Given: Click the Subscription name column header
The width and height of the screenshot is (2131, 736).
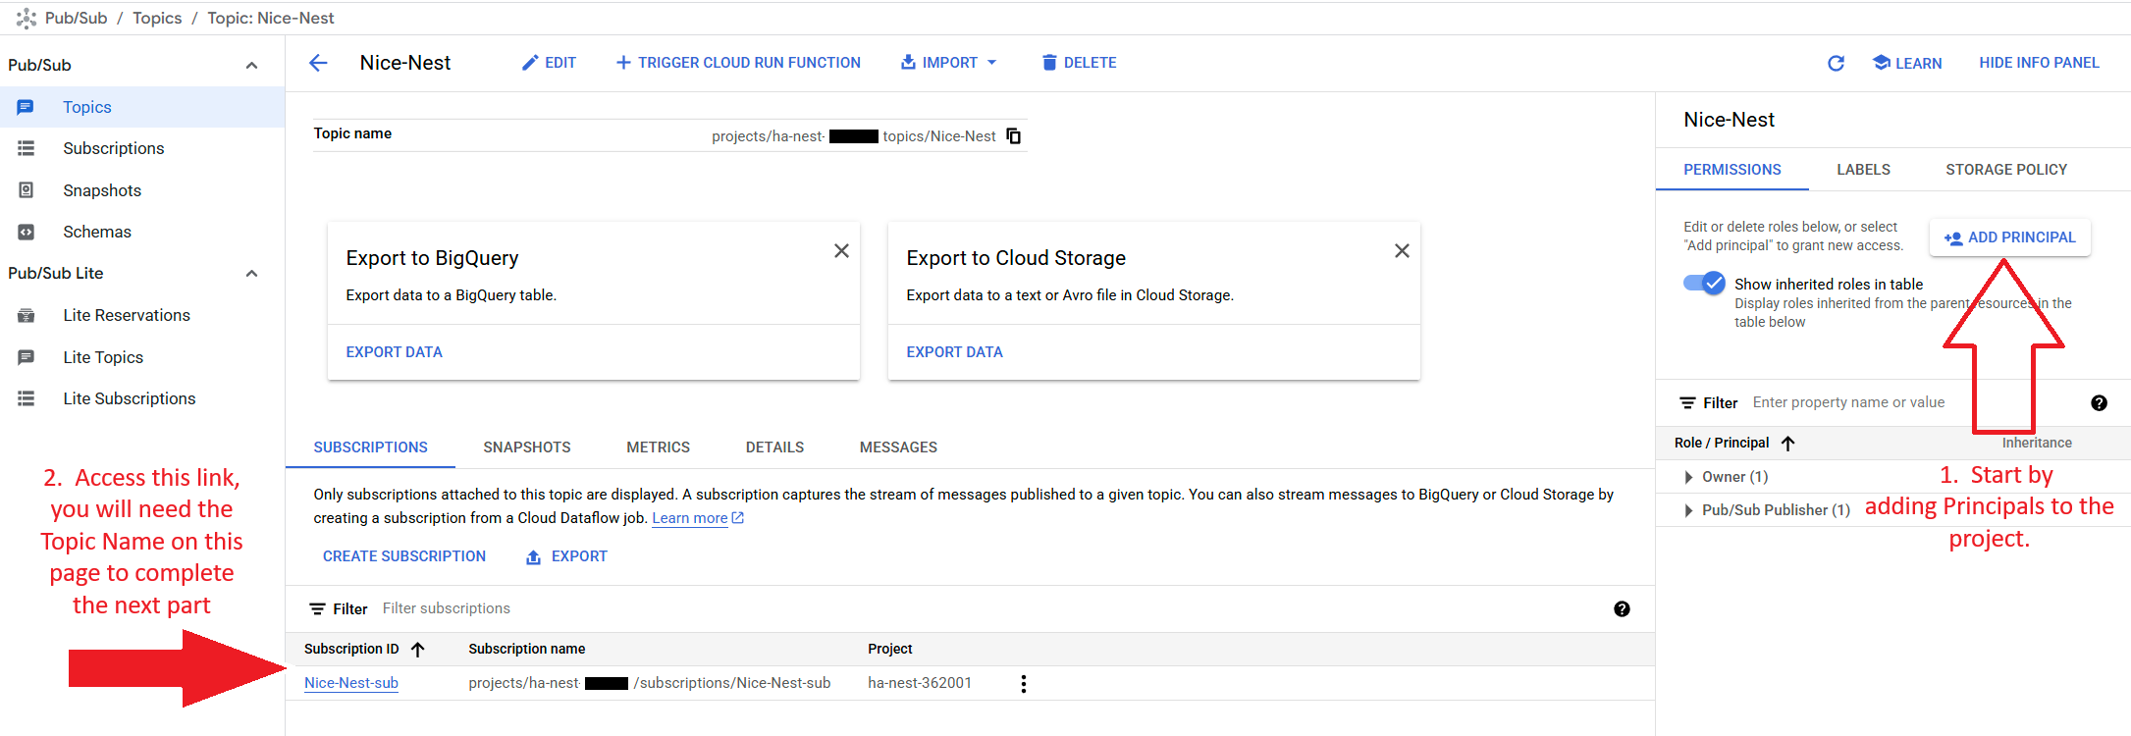Looking at the screenshot, I should tap(526, 649).
